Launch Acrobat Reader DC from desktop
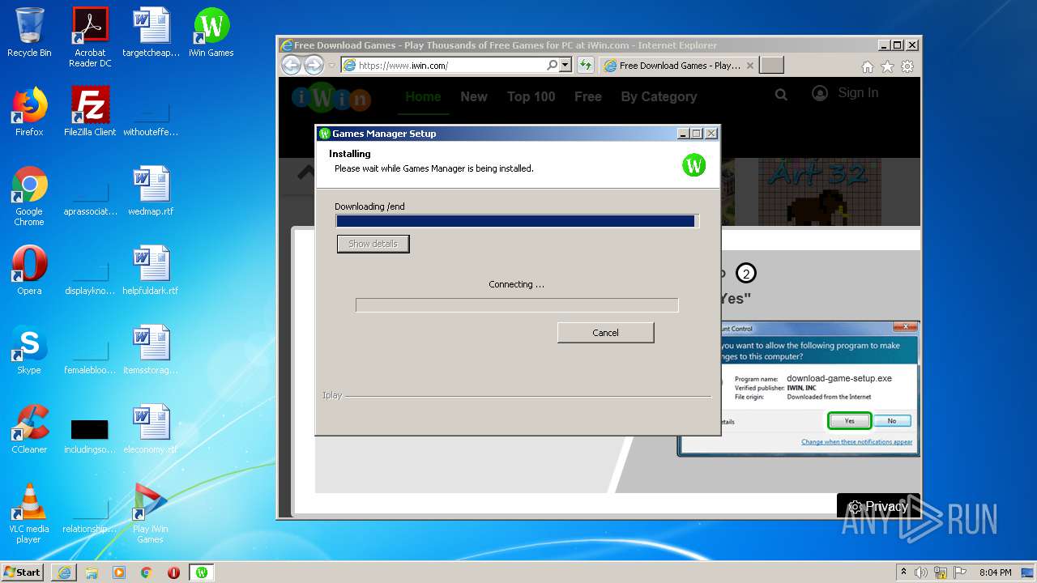 [x=90, y=36]
